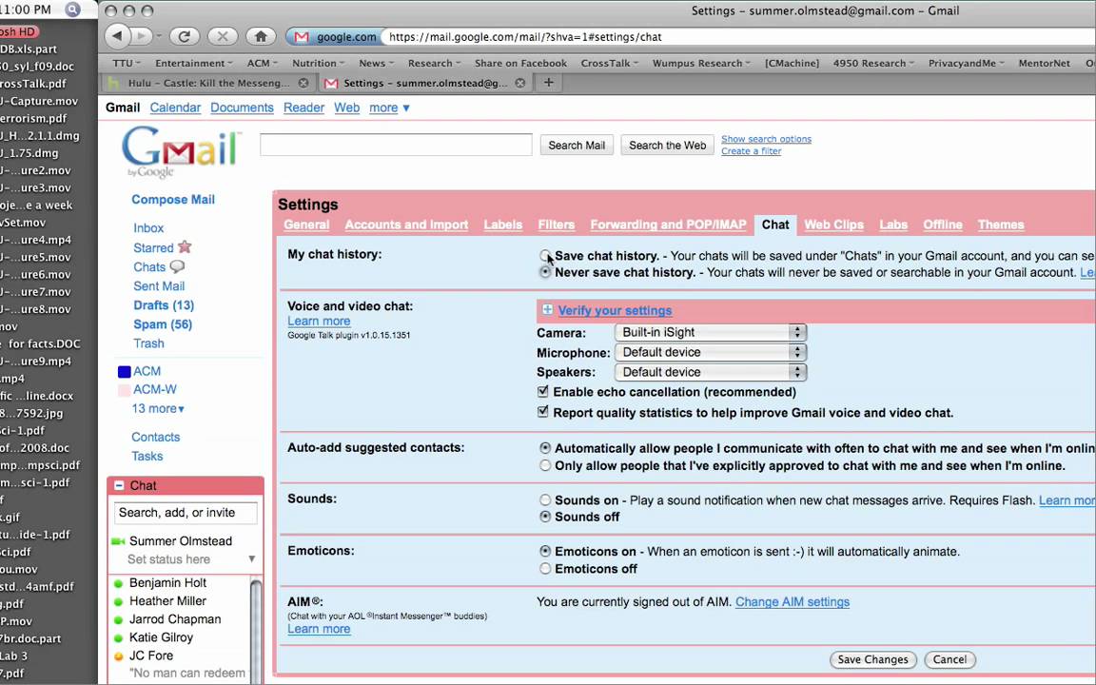Click the Stop loading X button
Viewport: 1096px width, 685px height.
coord(223,36)
